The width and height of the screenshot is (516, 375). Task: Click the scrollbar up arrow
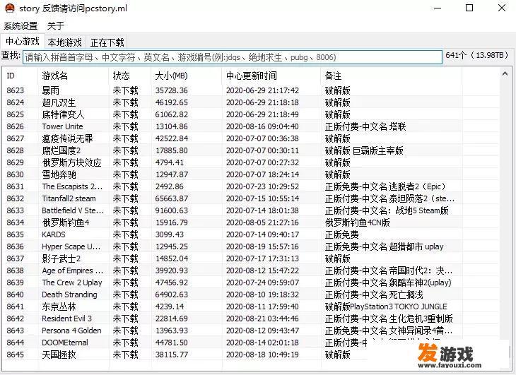[x=505, y=74]
